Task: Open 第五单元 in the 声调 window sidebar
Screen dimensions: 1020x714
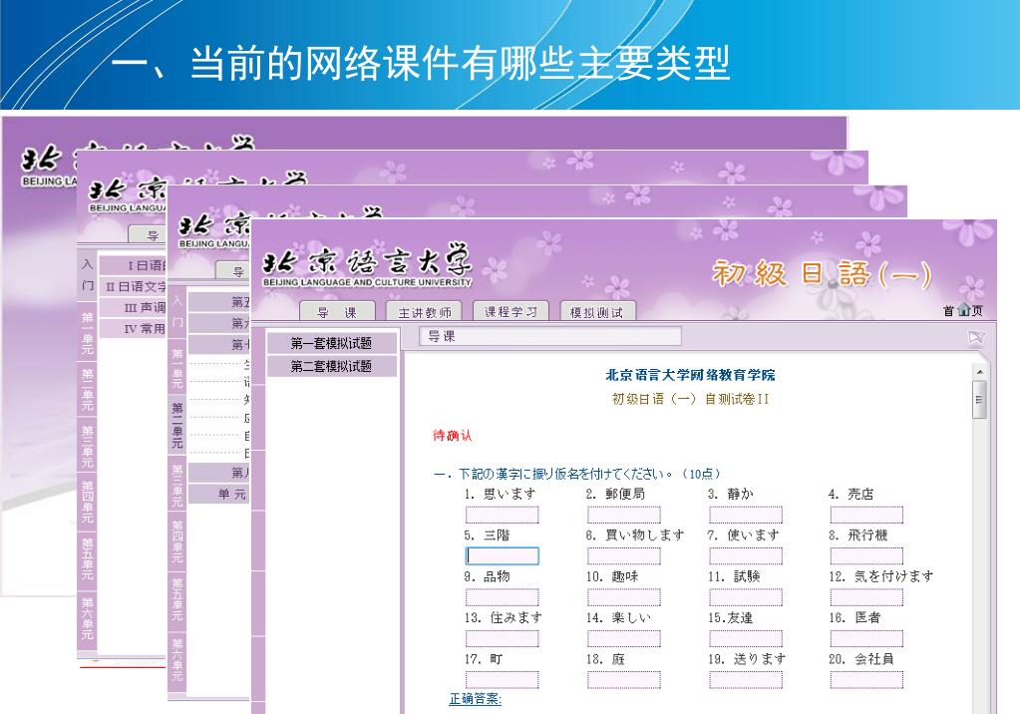Action: click(87, 559)
